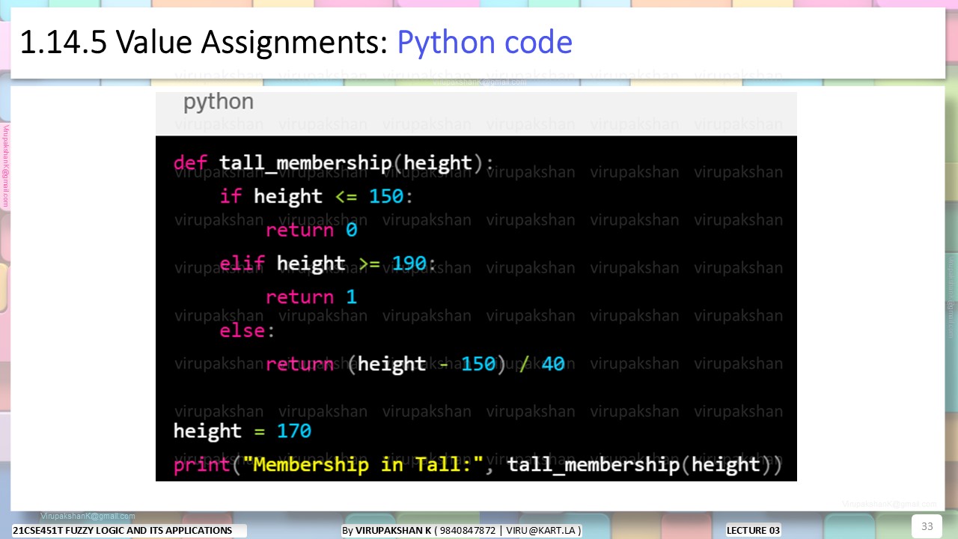Click the 'def tall_membership(height):' line
The height and width of the screenshot is (539, 958).
[334, 163]
